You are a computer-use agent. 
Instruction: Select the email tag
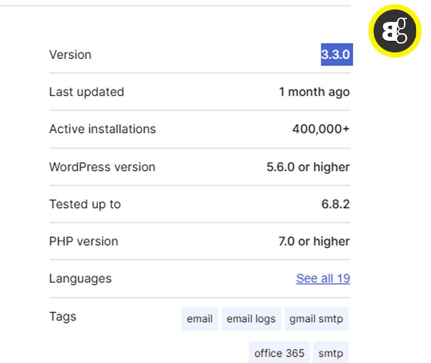200,319
